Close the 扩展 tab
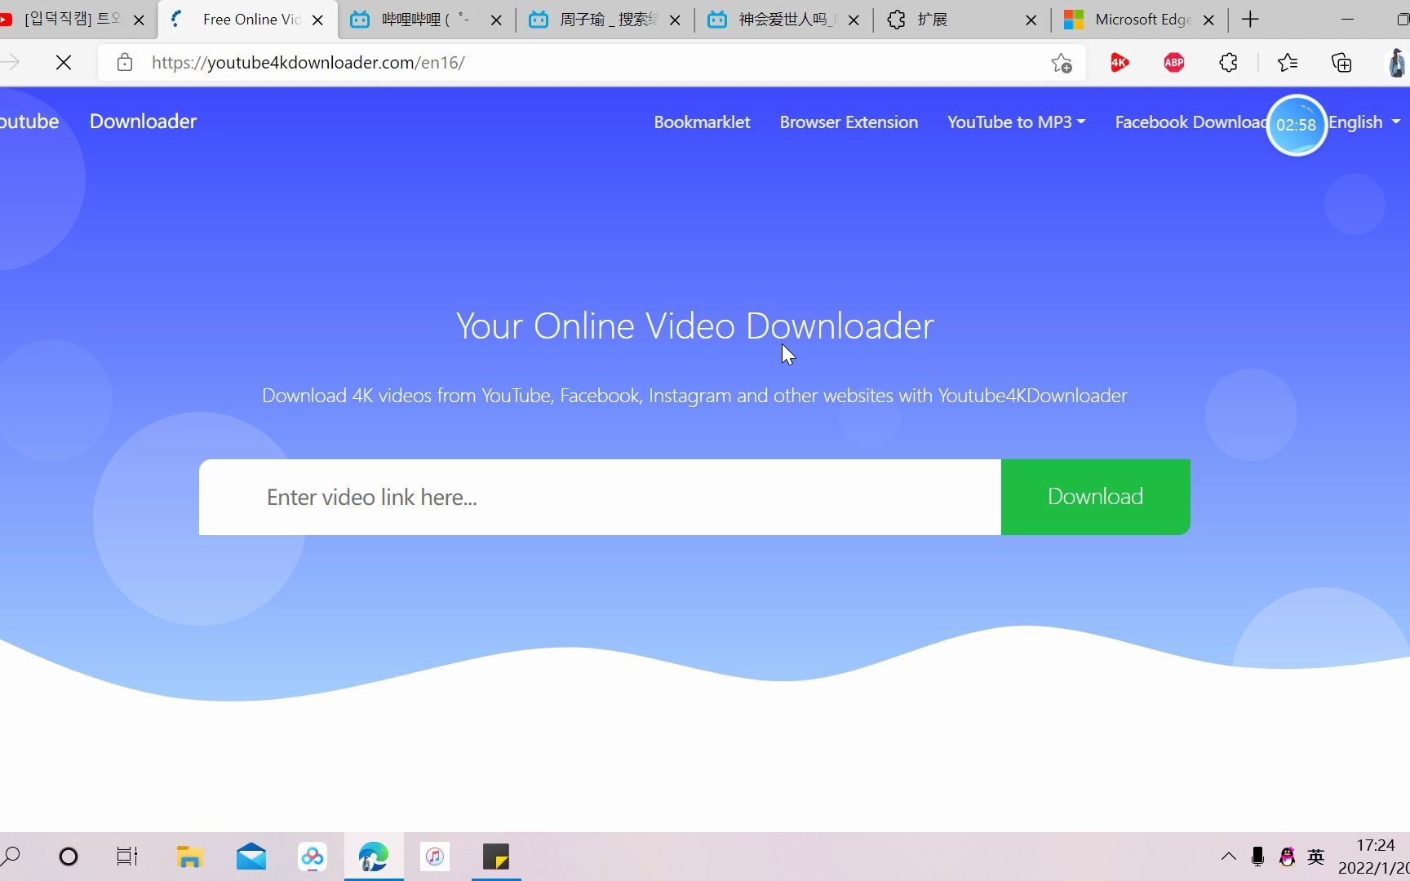Image resolution: width=1410 pixels, height=881 pixels. tap(1031, 20)
